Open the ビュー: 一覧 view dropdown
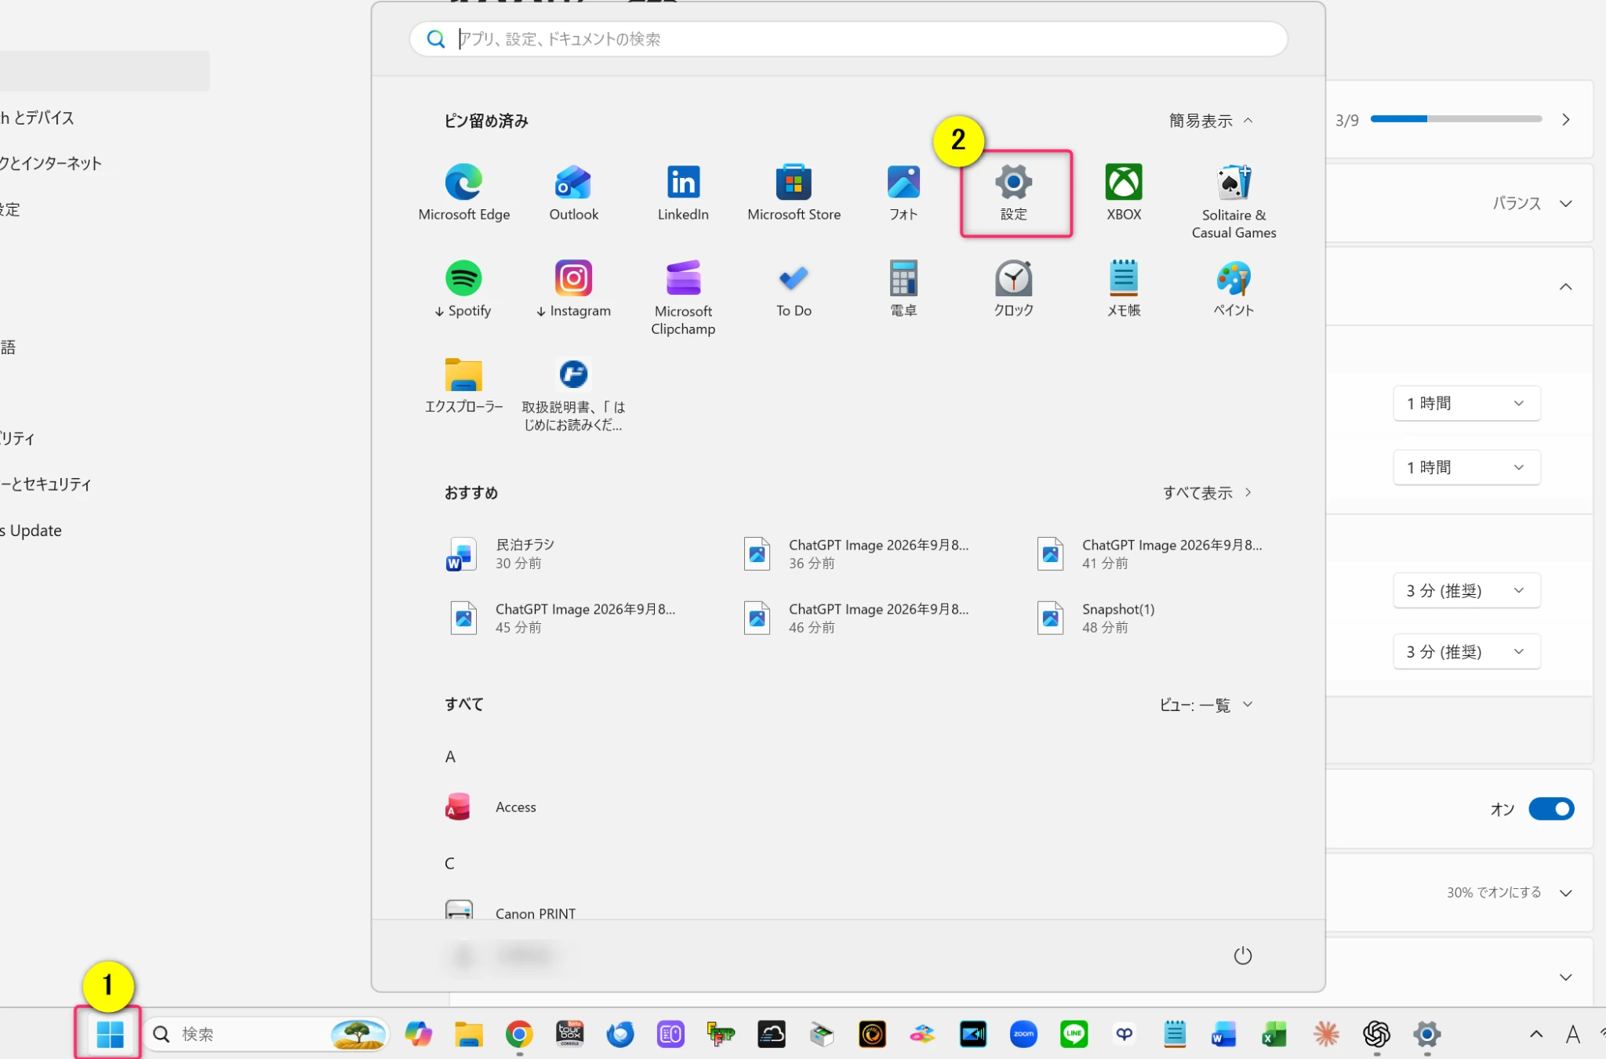1606x1059 pixels. pyautogui.click(x=1206, y=705)
